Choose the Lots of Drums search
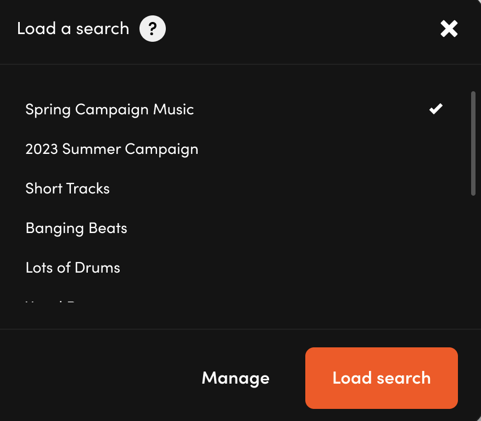Viewport: 481px width, 421px height. [x=234, y=268]
